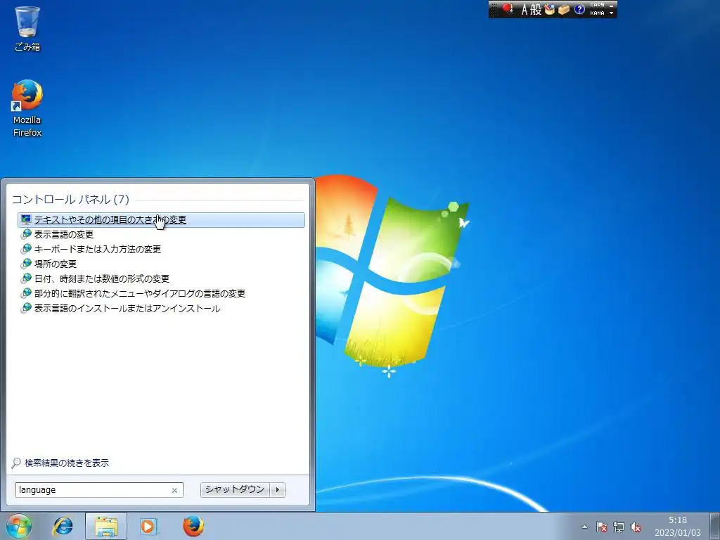Click the Show Desktop strip
The image size is (720, 540).
(x=714, y=526)
